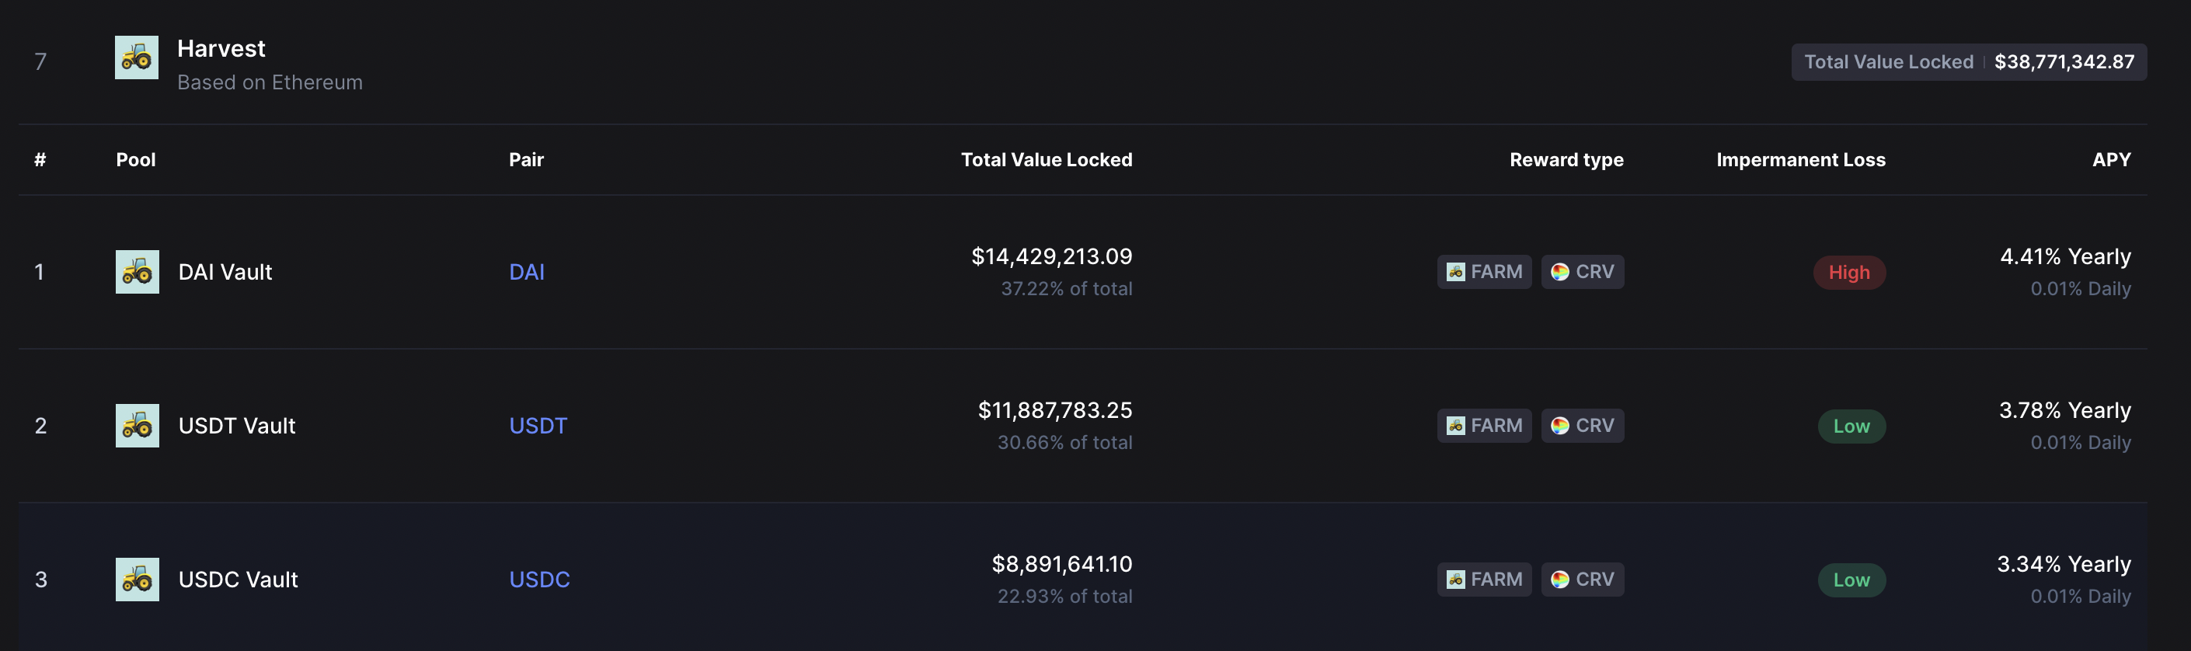Open the USDT pair link
The height and width of the screenshot is (651, 2191).
(x=538, y=426)
